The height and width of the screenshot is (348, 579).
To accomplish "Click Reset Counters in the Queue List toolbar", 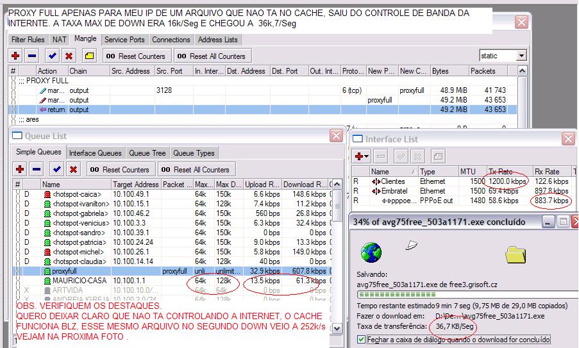I will tap(121, 169).
